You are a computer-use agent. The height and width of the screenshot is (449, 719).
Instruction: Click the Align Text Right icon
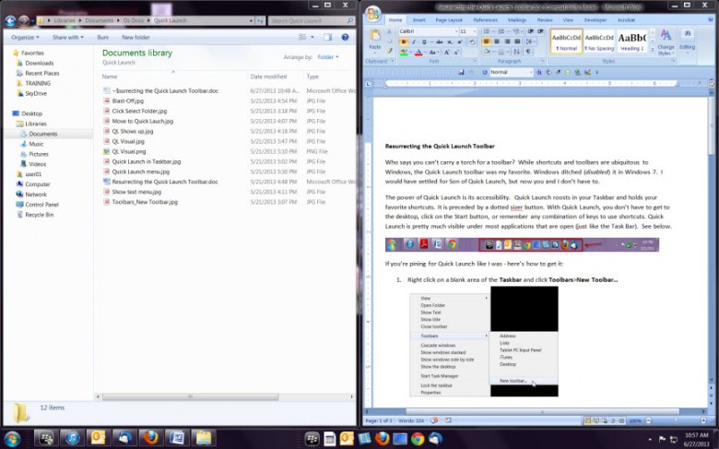click(x=507, y=41)
